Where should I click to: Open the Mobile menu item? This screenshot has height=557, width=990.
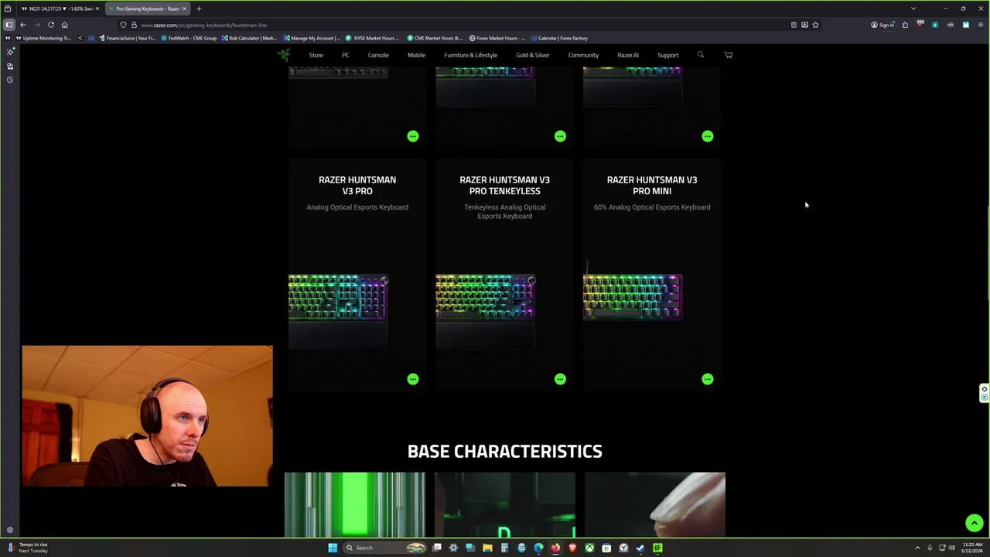coord(416,55)
